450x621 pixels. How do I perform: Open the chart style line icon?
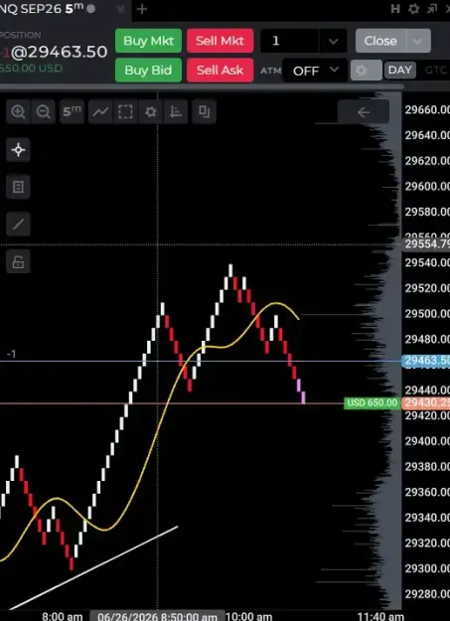(100, 112)
